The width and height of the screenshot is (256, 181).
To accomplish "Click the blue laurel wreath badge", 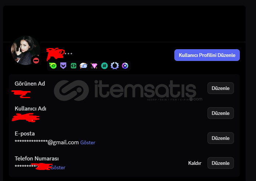I will [115, 66].
